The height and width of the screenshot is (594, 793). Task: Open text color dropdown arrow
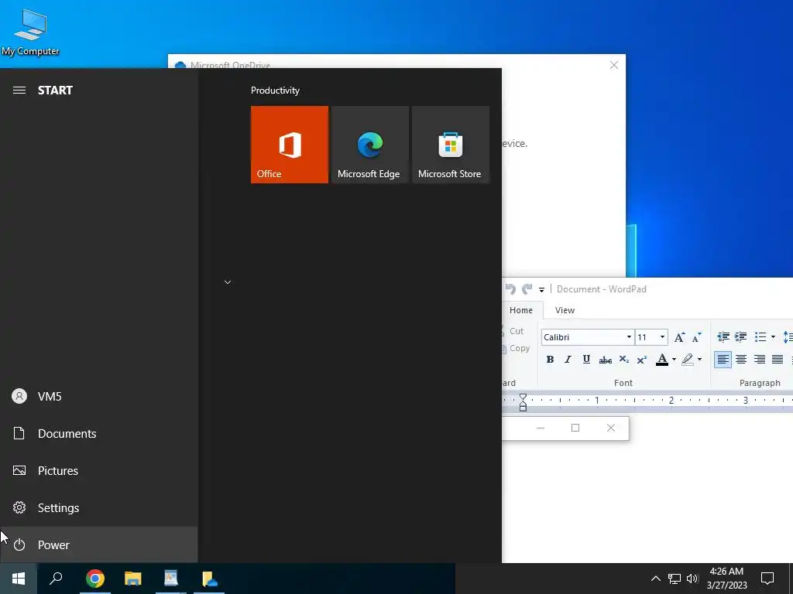(x=675, y=359)
